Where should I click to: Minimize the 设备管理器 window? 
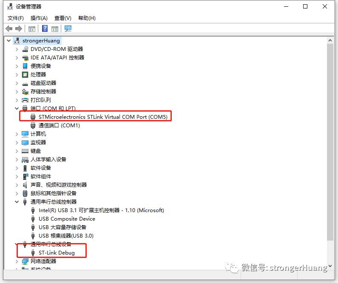(x=286, y=6)
